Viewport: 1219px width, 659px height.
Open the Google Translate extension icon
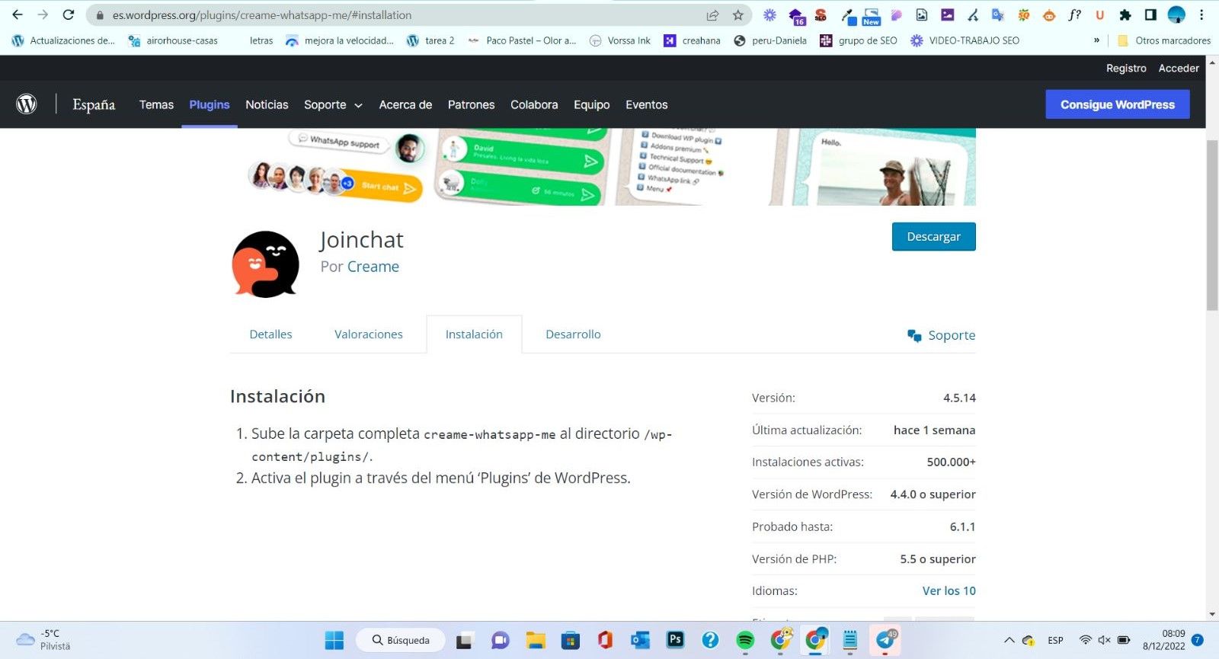pos(997,14)
